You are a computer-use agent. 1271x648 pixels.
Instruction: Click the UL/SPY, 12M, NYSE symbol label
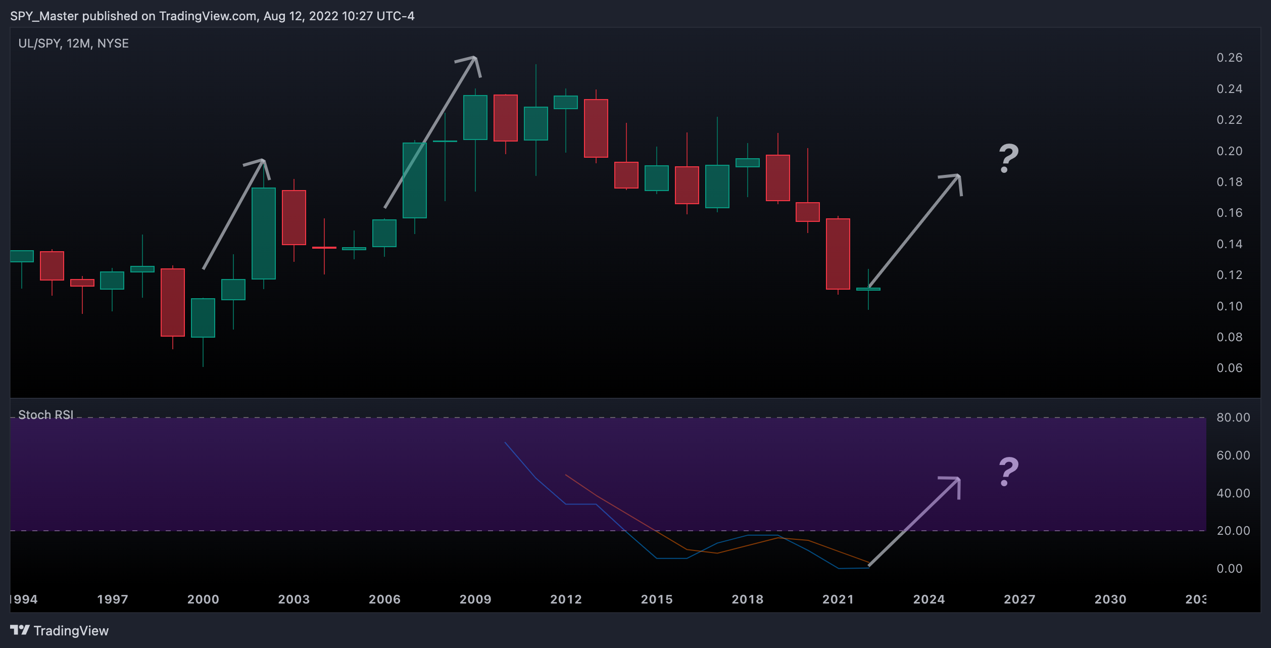[x=74, y=43]
